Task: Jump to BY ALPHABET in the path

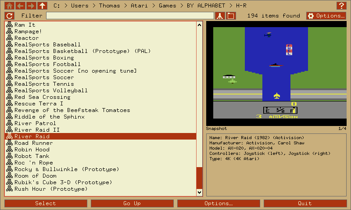Action: tap(206, 6)
